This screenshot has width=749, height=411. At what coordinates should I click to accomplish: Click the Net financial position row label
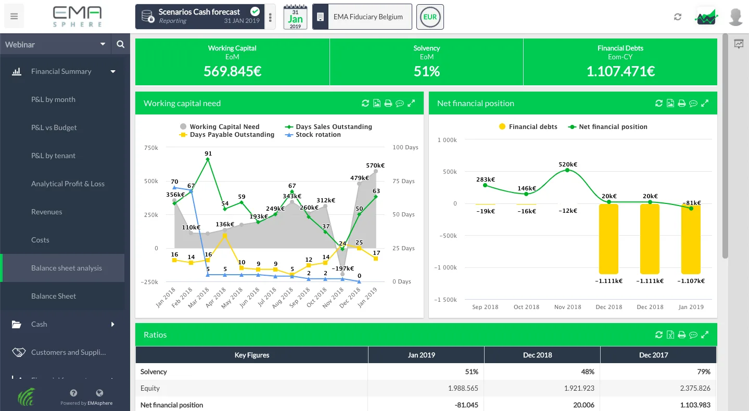tap(172, 405)
